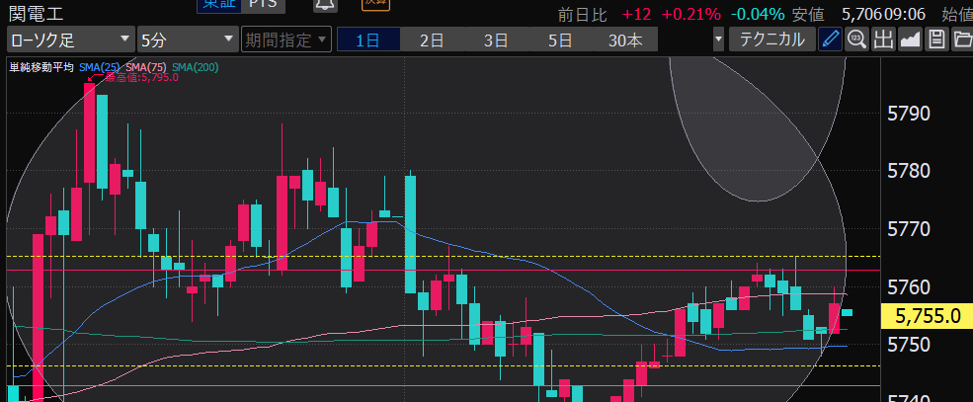Screen dimensions: 973x402
Task: Click the open folder icon
Action: [x=961, y=40]
